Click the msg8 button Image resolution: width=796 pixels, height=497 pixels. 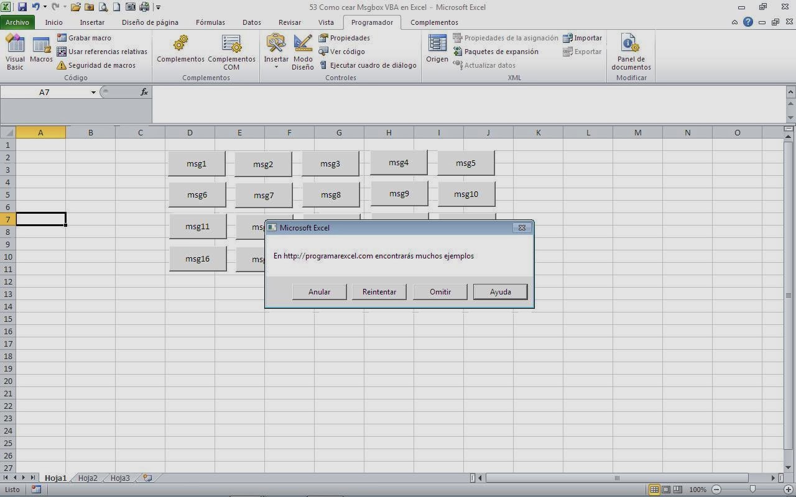(331, 194)
